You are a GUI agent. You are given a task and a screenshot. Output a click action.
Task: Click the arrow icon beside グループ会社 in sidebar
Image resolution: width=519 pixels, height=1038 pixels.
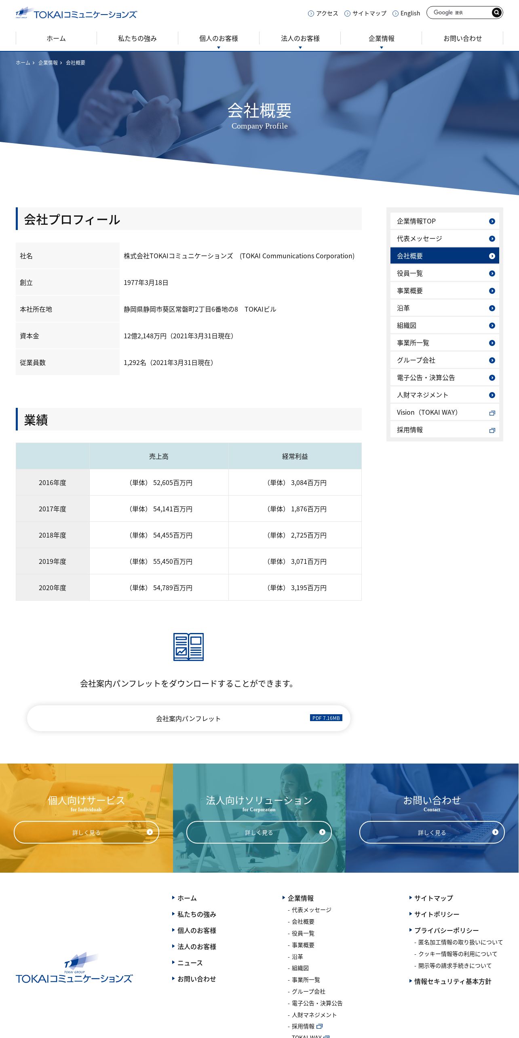point(492,360)
